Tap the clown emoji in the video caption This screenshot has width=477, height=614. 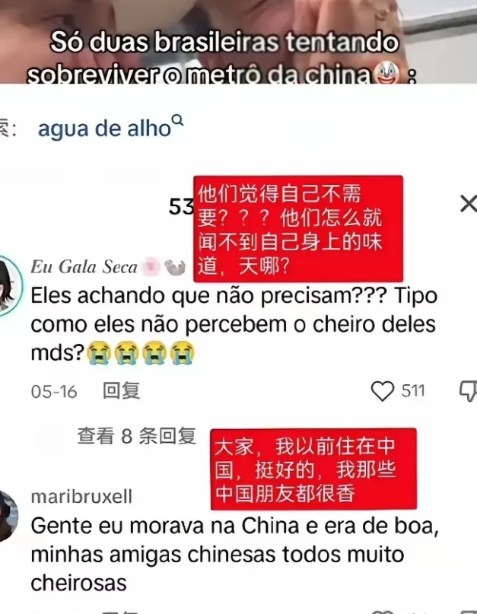[x=387, y=74]
